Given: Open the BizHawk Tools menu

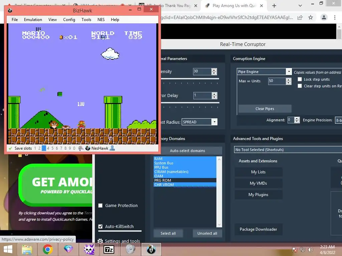Looking at the screenshot, I should (x=87, y=20).
